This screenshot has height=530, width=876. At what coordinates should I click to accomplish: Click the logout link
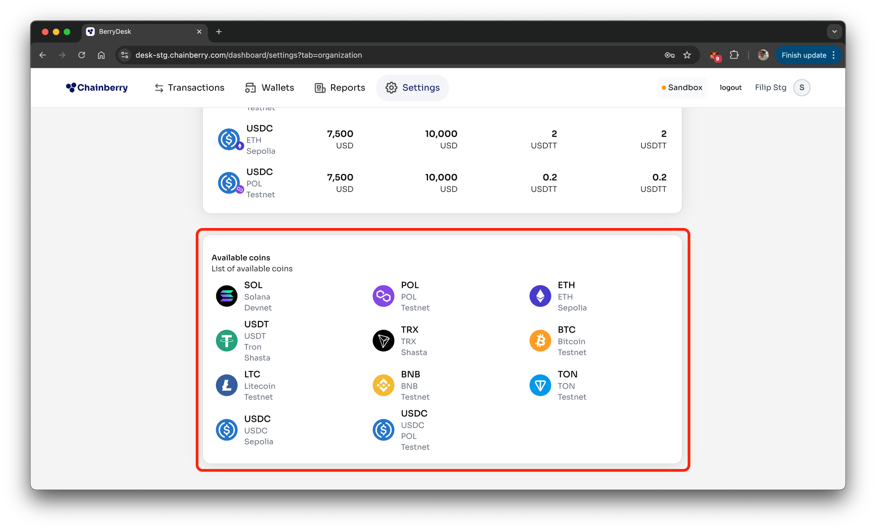pyautogui.click(x=731, y=88)
